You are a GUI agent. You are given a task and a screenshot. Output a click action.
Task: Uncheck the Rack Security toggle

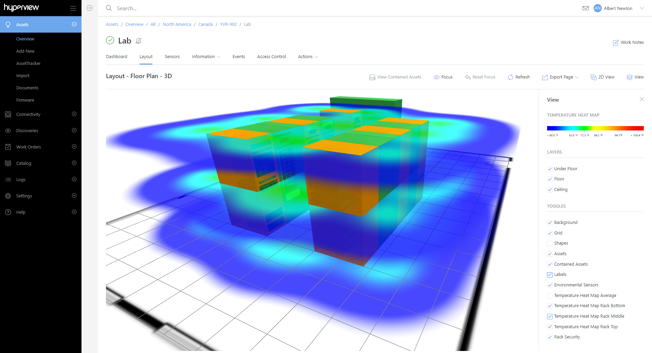549,337
